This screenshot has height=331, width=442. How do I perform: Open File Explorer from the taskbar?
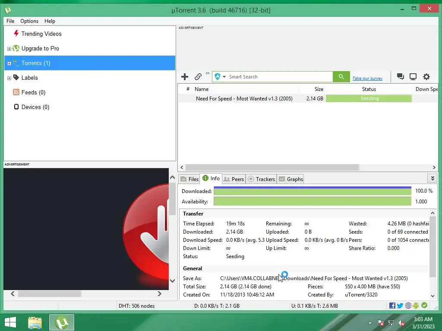click(x=35, y=322)
